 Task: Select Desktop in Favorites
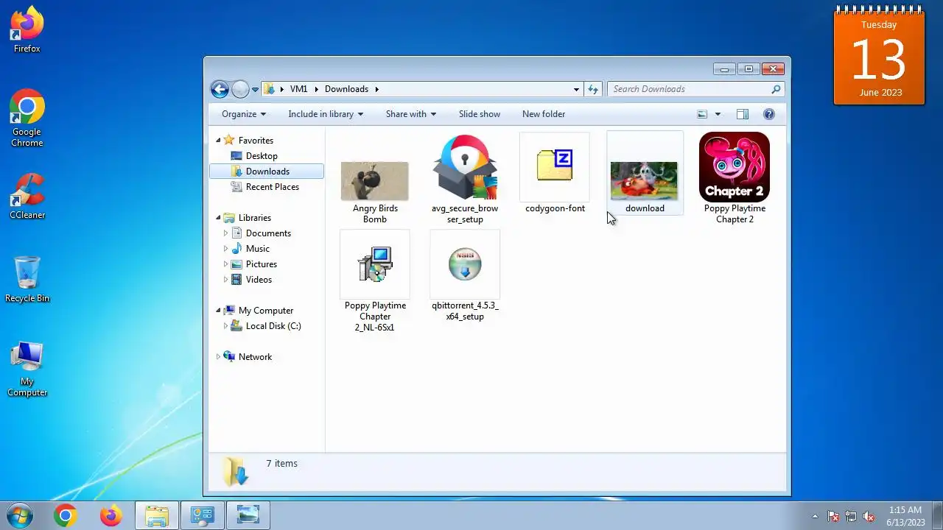[x=262, y=156]
